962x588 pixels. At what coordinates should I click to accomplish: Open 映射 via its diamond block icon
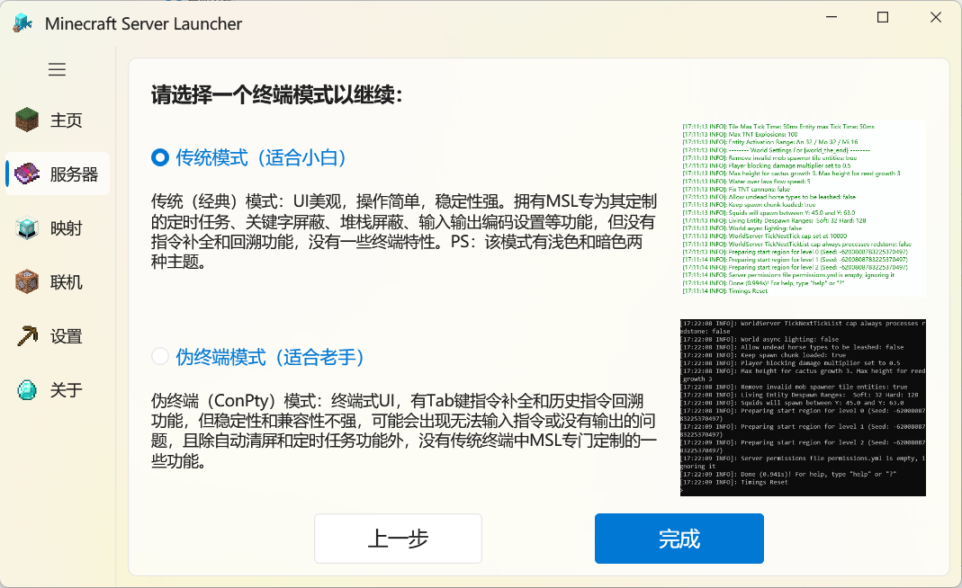coord(28,227)
